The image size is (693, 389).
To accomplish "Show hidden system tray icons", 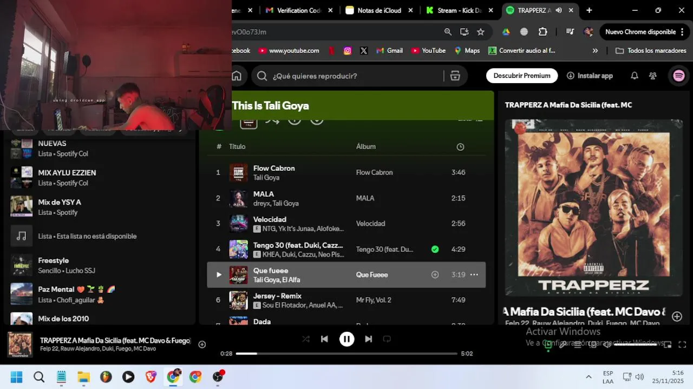I will pyautogui.click(x=589, y=377).
